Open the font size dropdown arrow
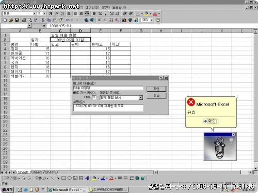 (x=44, y=13)
